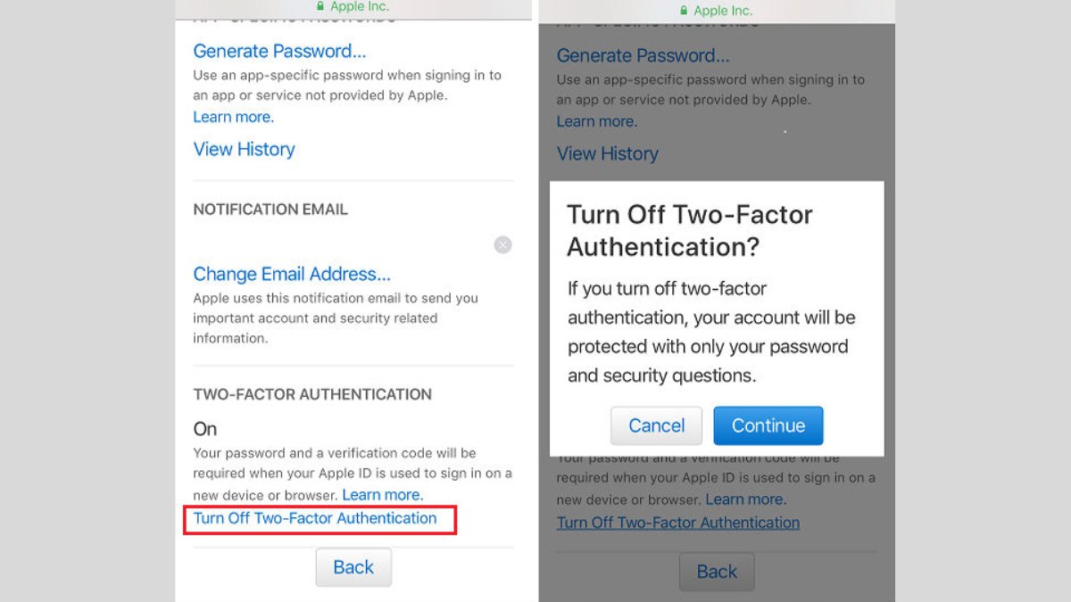The image size is (1071, 602).
Task: Click Learn more beside new device or browser, left screen
Action: click(x=383, y=494)
